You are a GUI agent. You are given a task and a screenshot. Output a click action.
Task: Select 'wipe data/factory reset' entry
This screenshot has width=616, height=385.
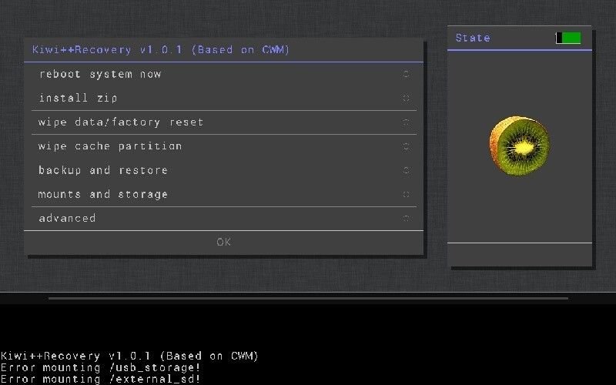pos(224,122)
